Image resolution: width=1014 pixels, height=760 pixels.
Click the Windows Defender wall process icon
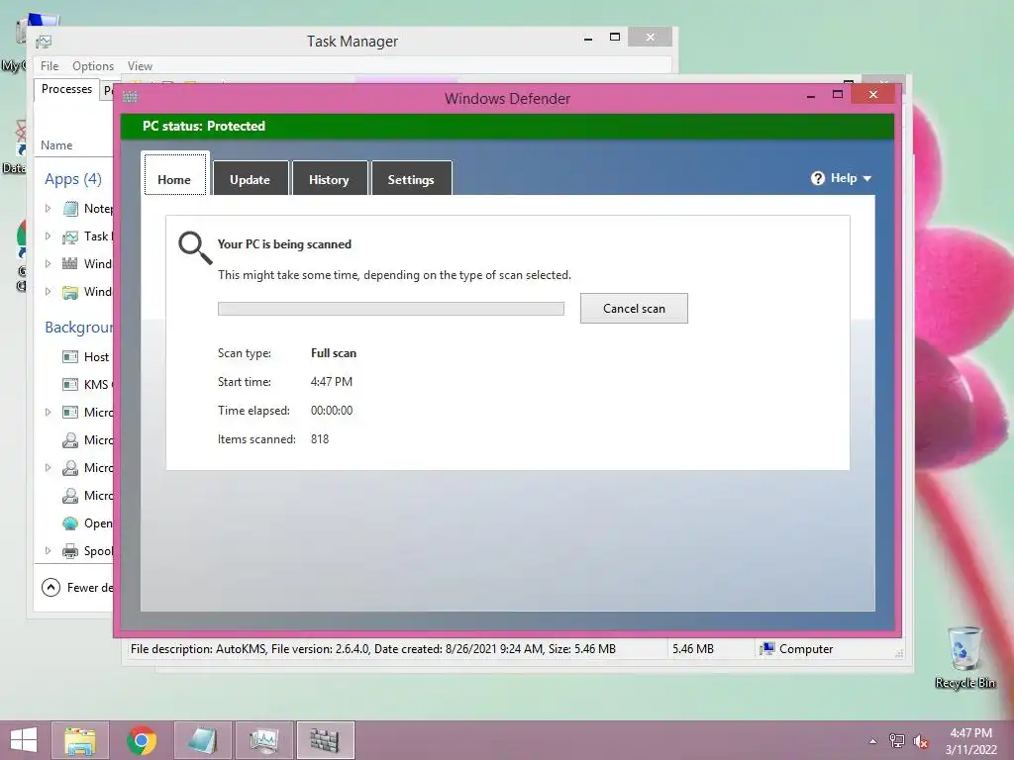(70, 263)
